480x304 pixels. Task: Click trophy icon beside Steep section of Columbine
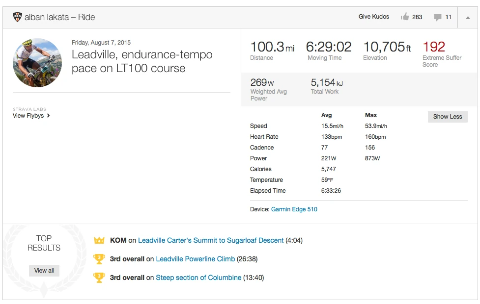coord(99,278)
